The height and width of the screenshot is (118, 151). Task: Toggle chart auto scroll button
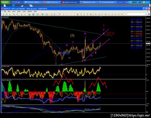tap(22, 14)
